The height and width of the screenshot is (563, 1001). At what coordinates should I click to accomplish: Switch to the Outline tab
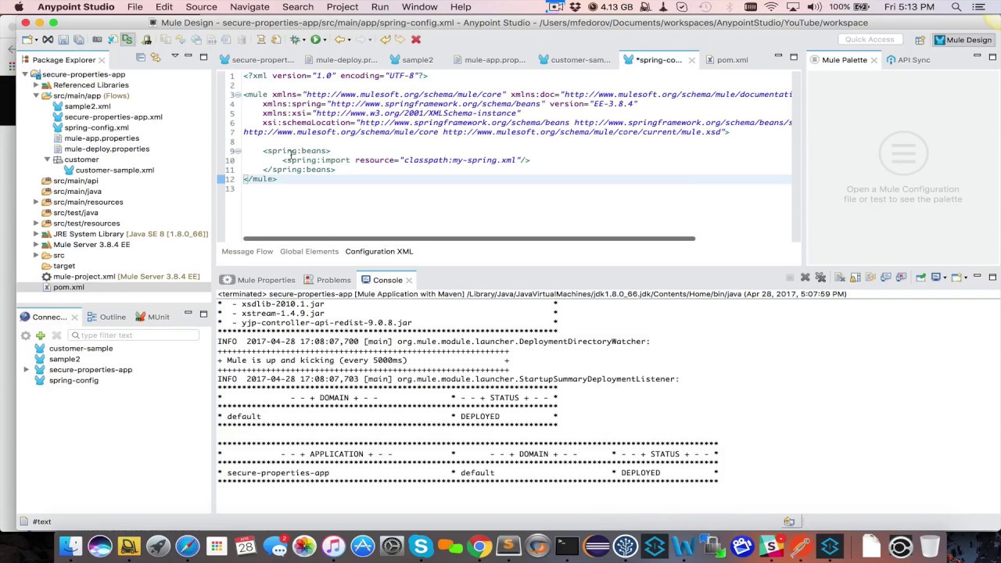(106, 317)
